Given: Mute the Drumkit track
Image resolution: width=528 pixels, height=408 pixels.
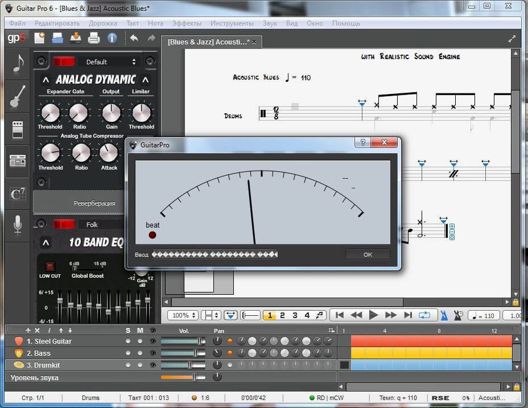Looking at the screenshot, I should tap(140, 365).
